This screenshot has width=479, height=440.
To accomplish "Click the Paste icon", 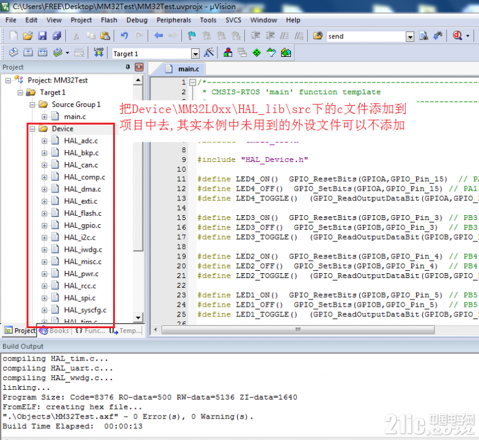I will pyautogui.click(x=105, y=35).
